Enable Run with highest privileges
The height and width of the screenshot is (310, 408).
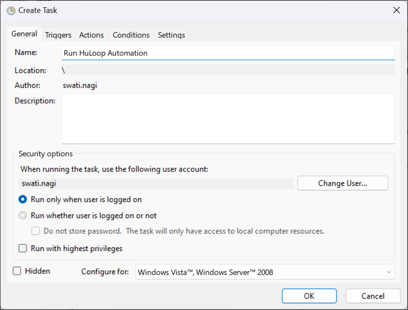coord(23,249)
